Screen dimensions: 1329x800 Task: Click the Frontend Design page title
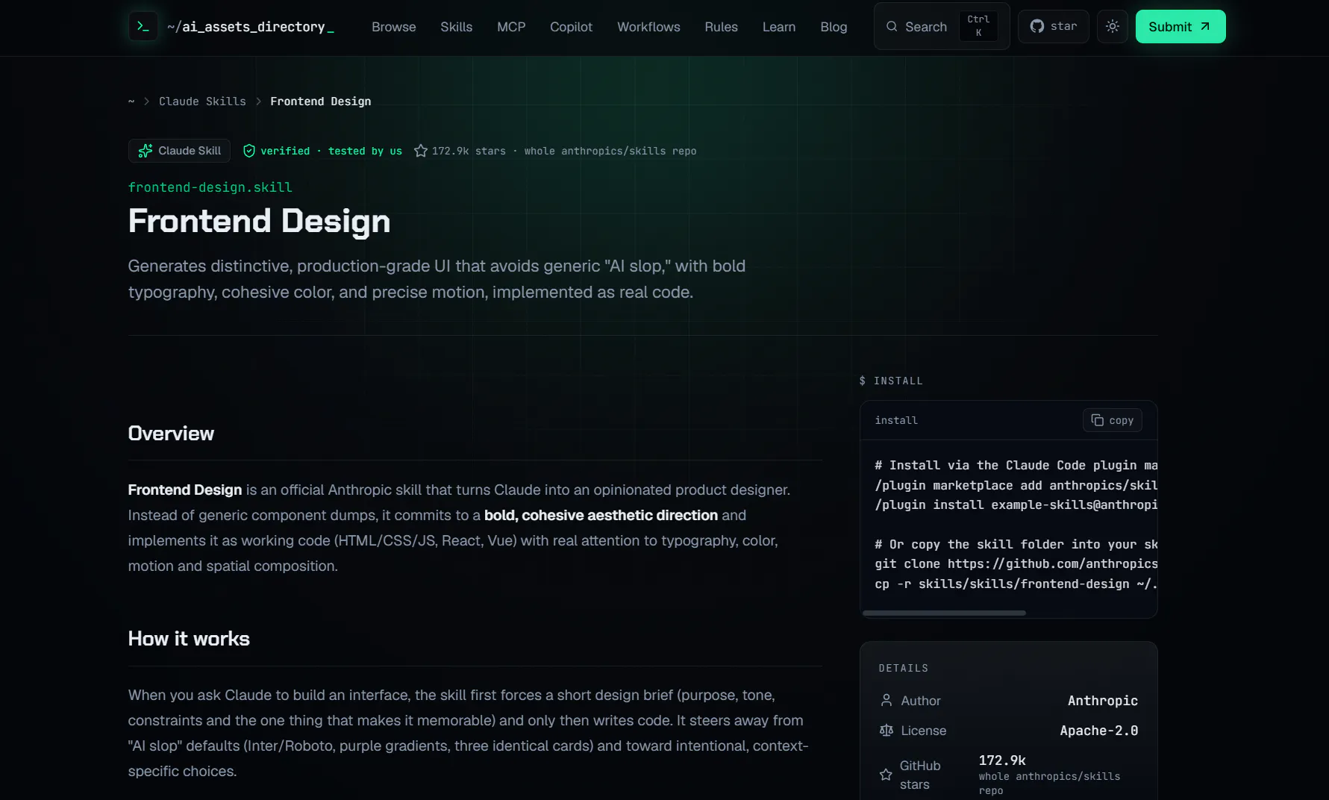[x=259, y=221]
